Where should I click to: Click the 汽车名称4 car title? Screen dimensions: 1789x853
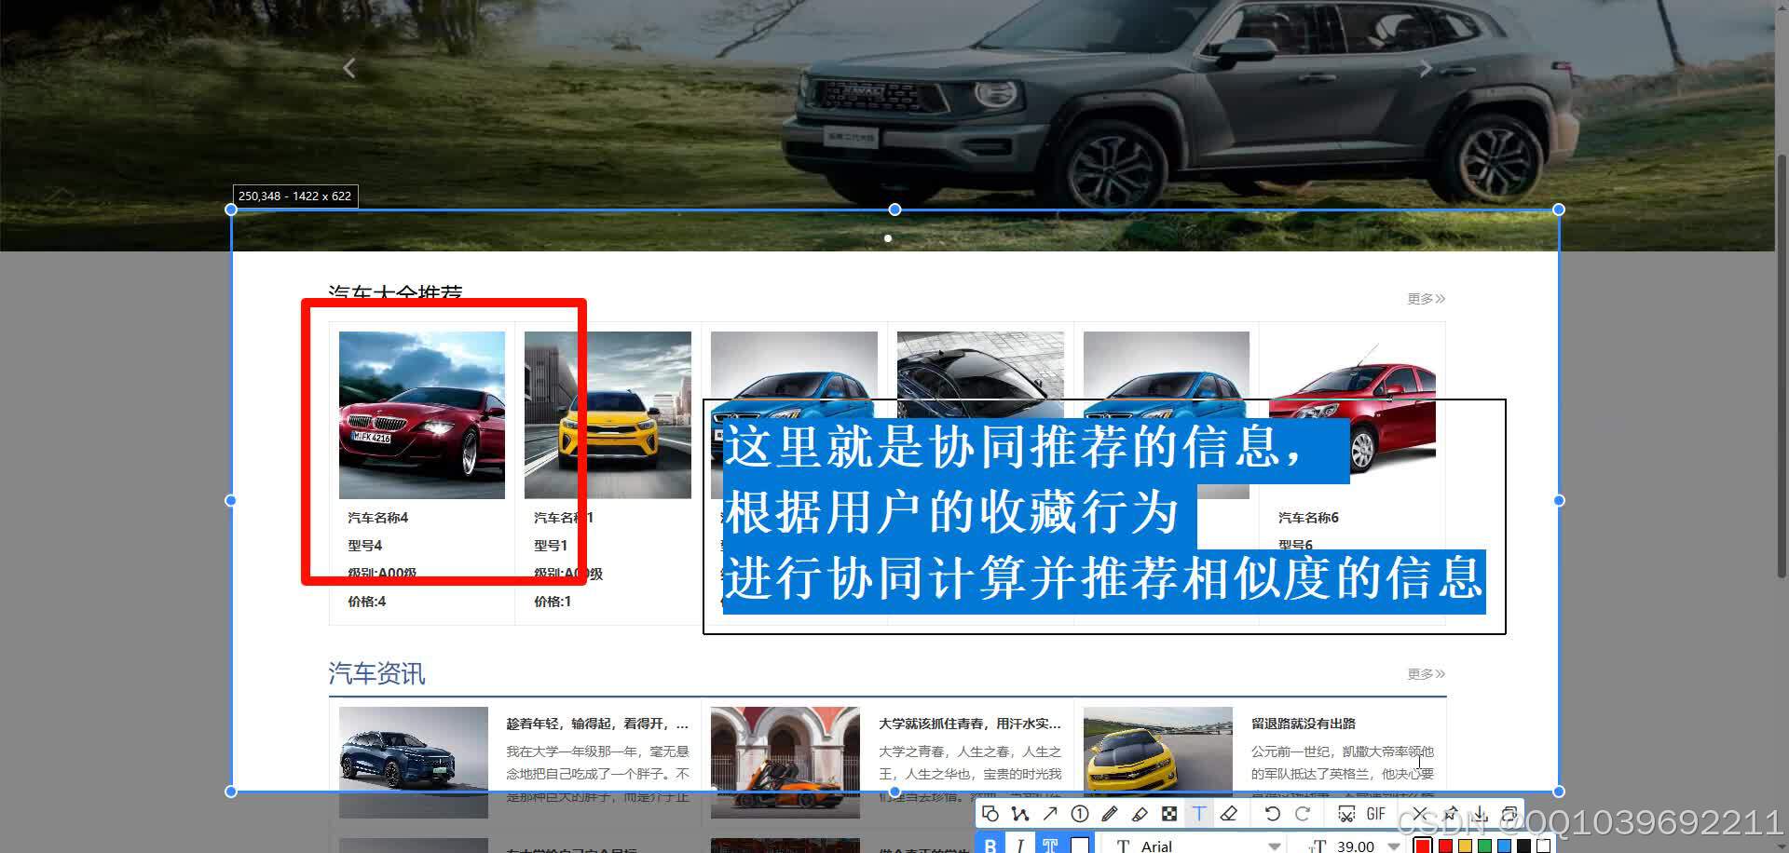point(378,518)
